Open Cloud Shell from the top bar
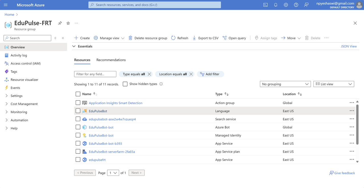This screenshot has width=364, height=188. (265, 5)
